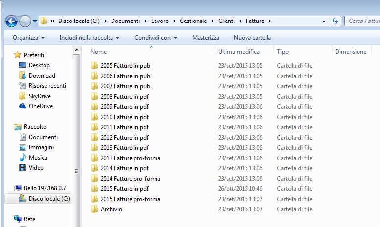Sort by the Ultima modifica column header

pos(239,52)
